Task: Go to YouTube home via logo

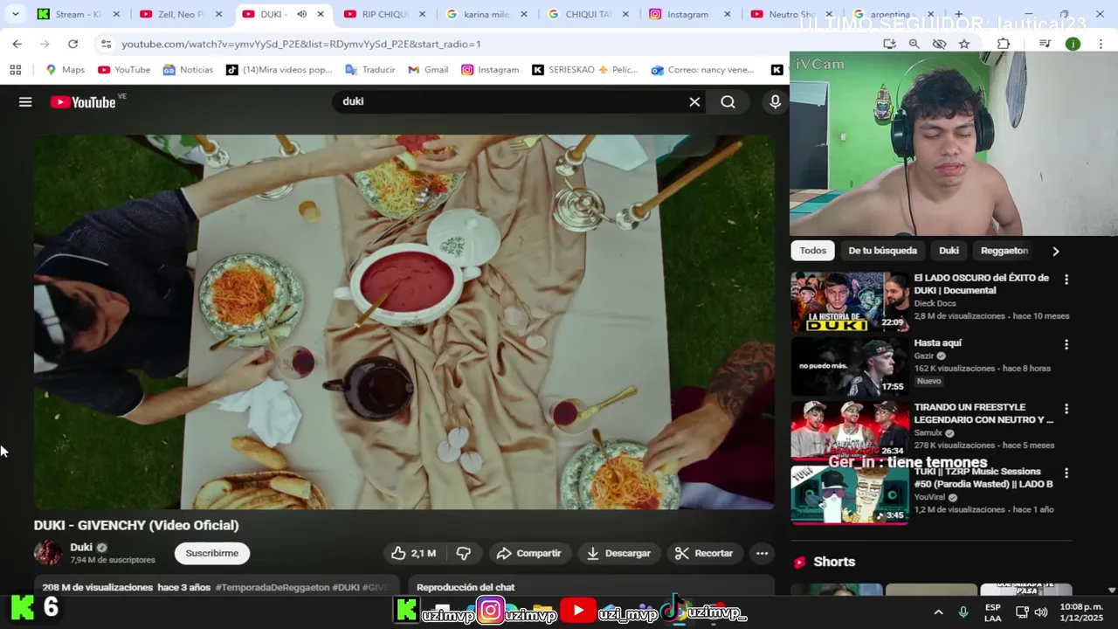Action: pyautogui.click(x=82, y=102)
